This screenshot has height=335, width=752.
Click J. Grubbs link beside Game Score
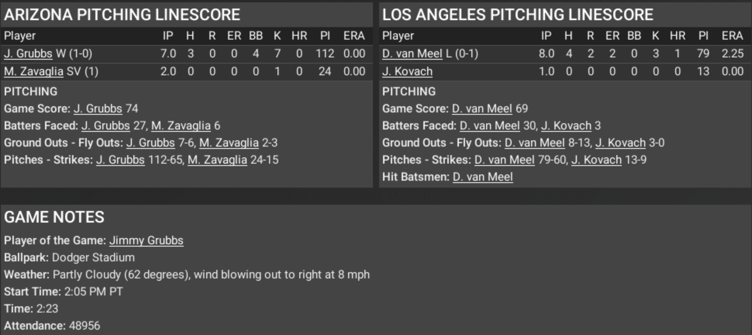(98, 109)
